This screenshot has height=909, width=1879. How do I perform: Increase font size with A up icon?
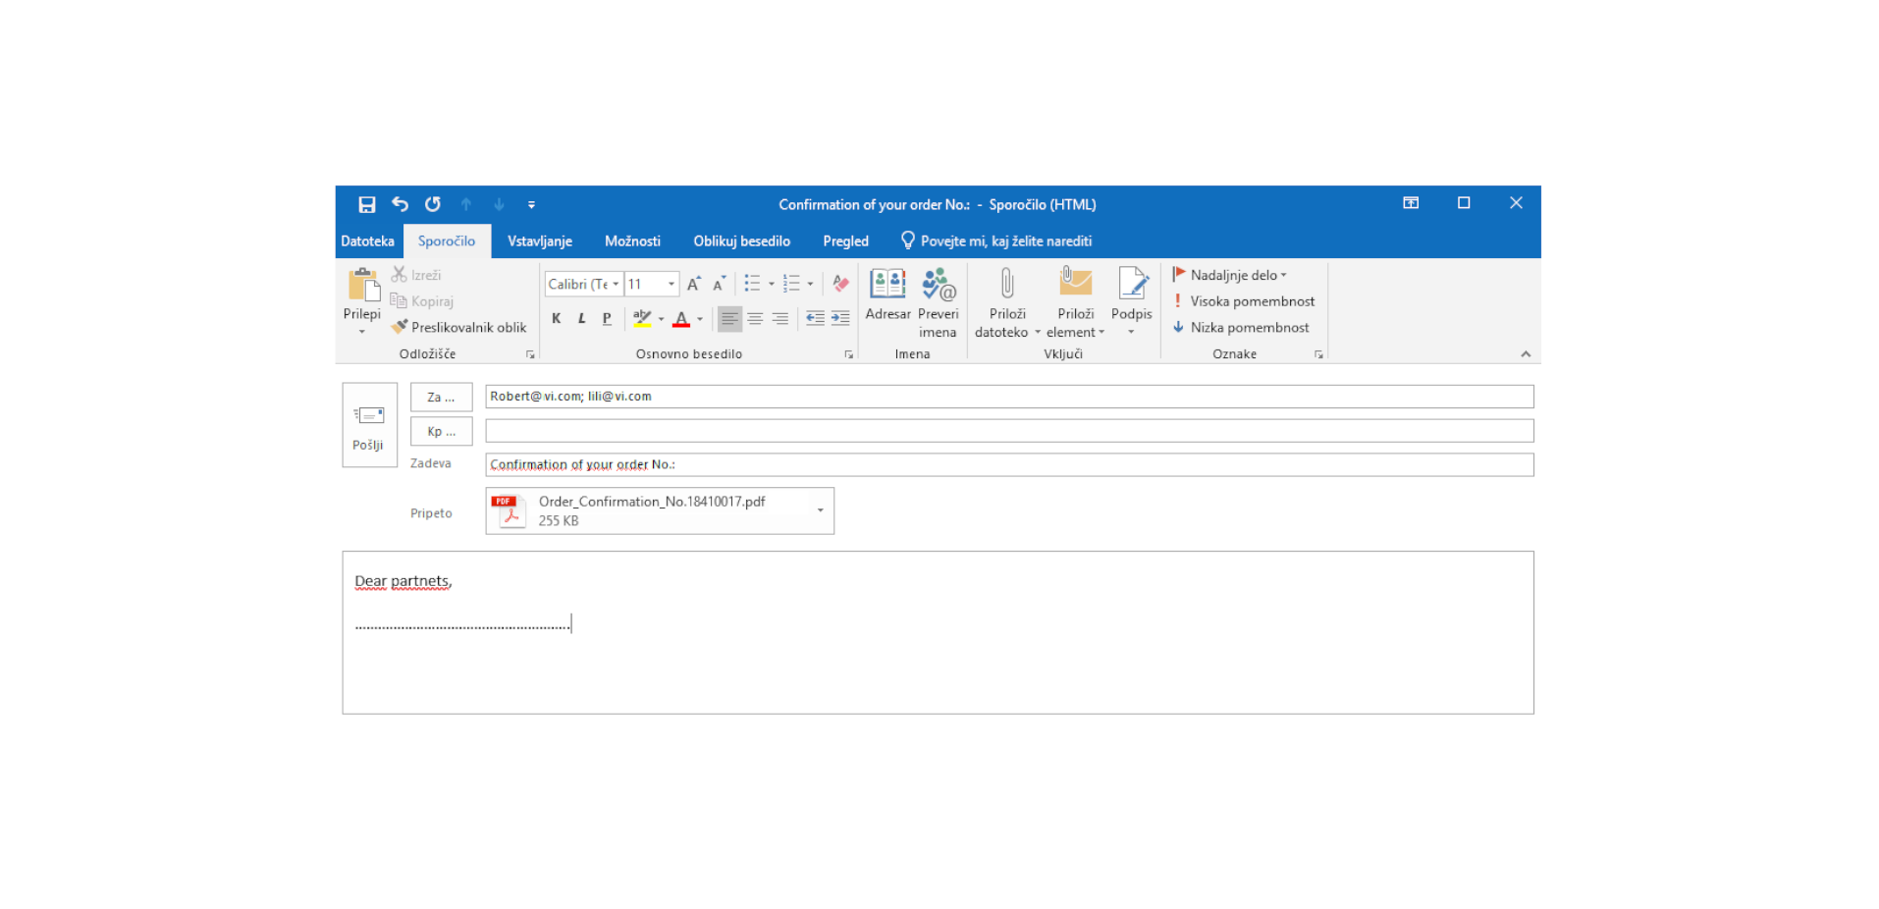click(x=694, y=284)
